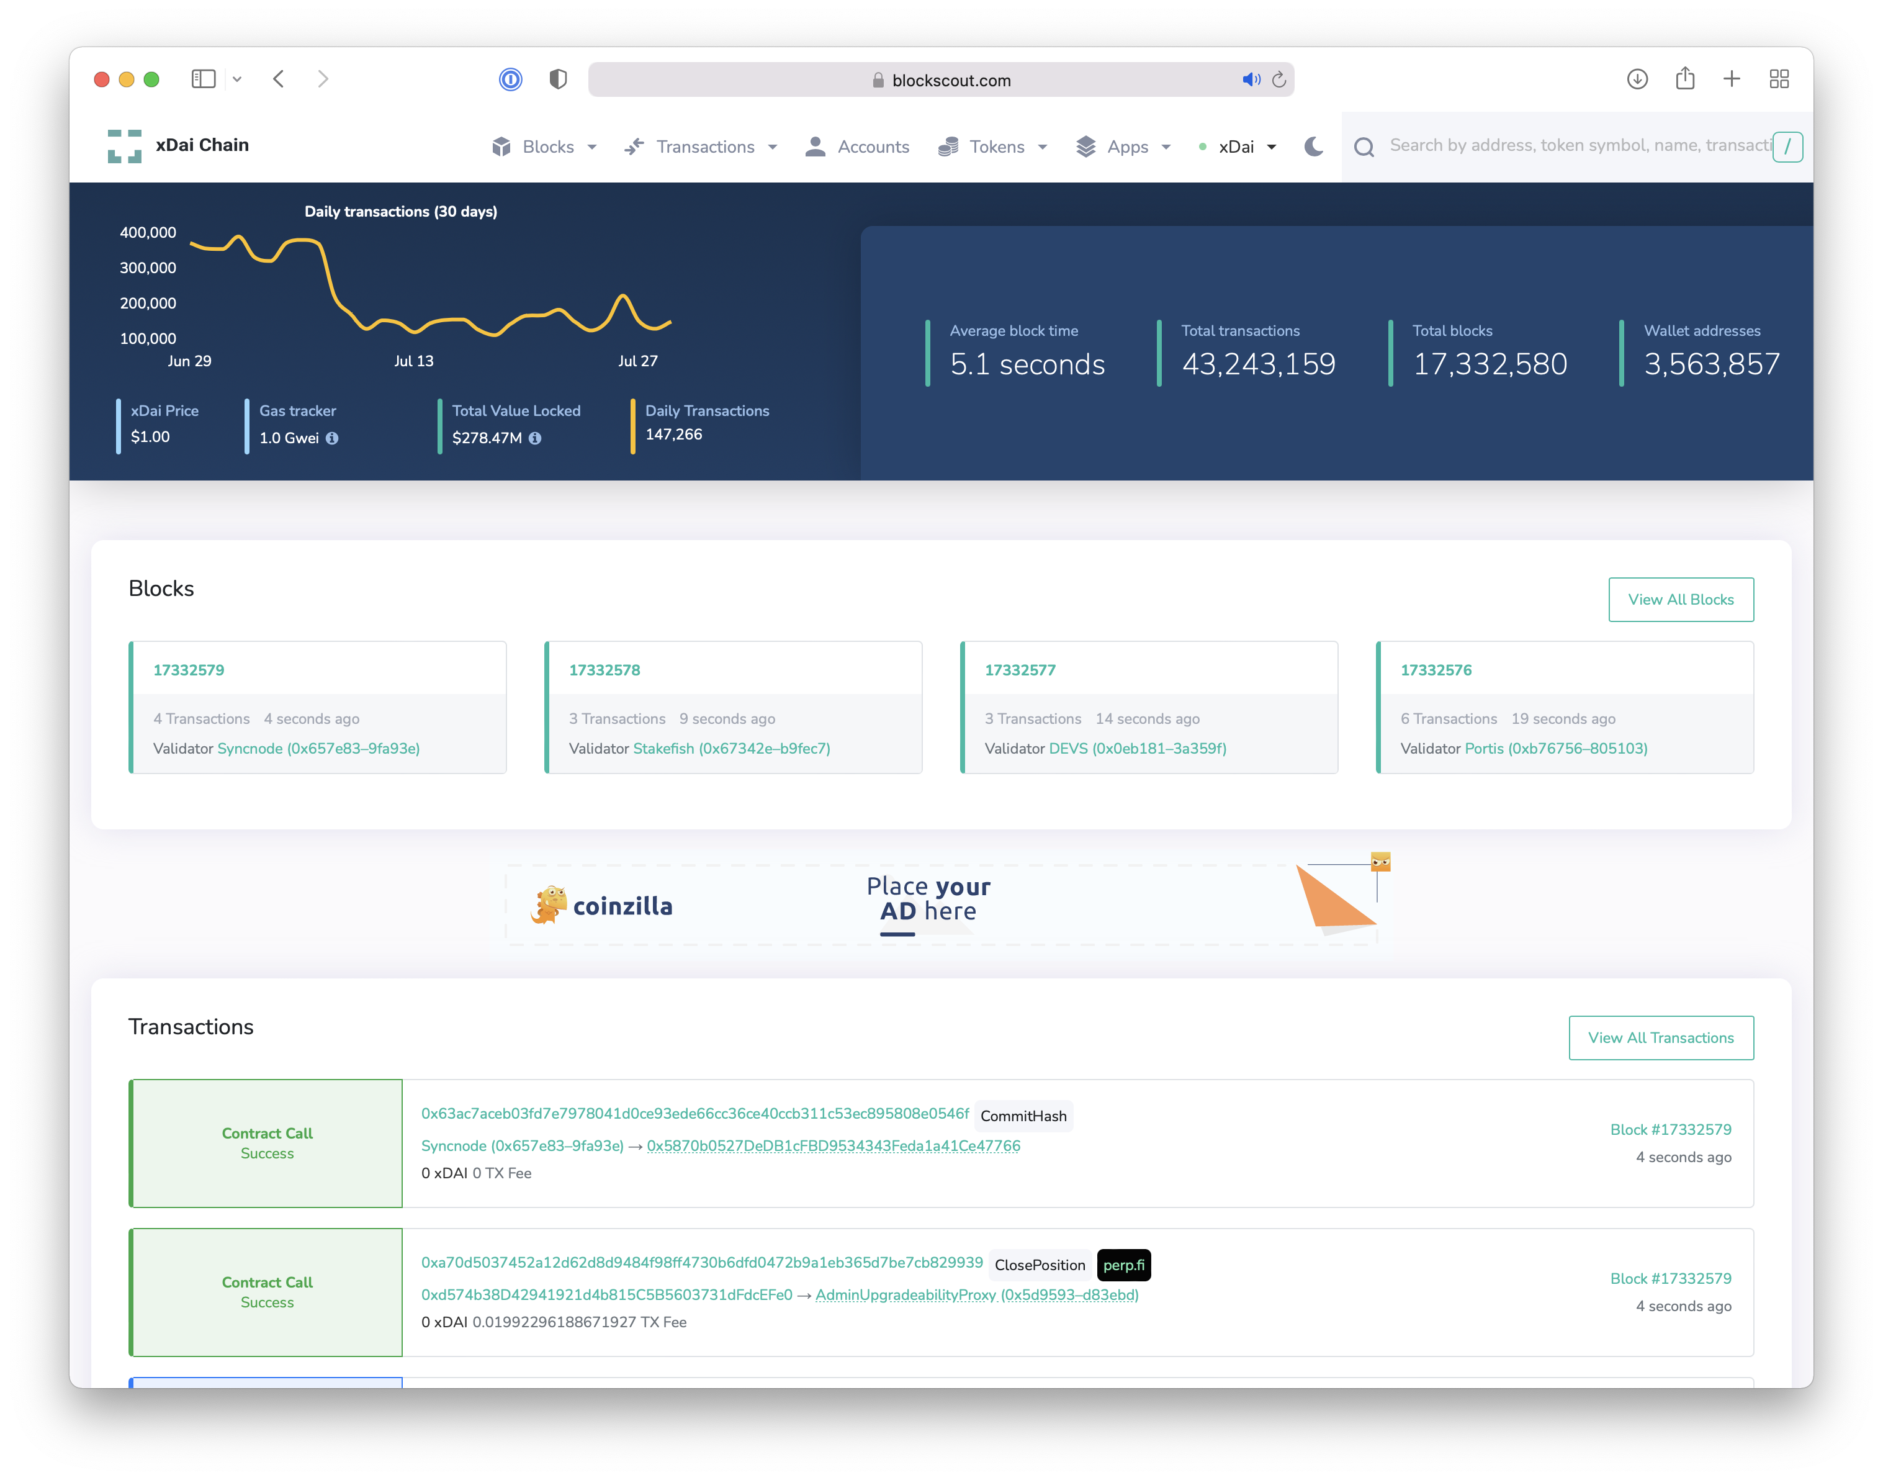Click the xDai Chain logo icon

point(125,145)
